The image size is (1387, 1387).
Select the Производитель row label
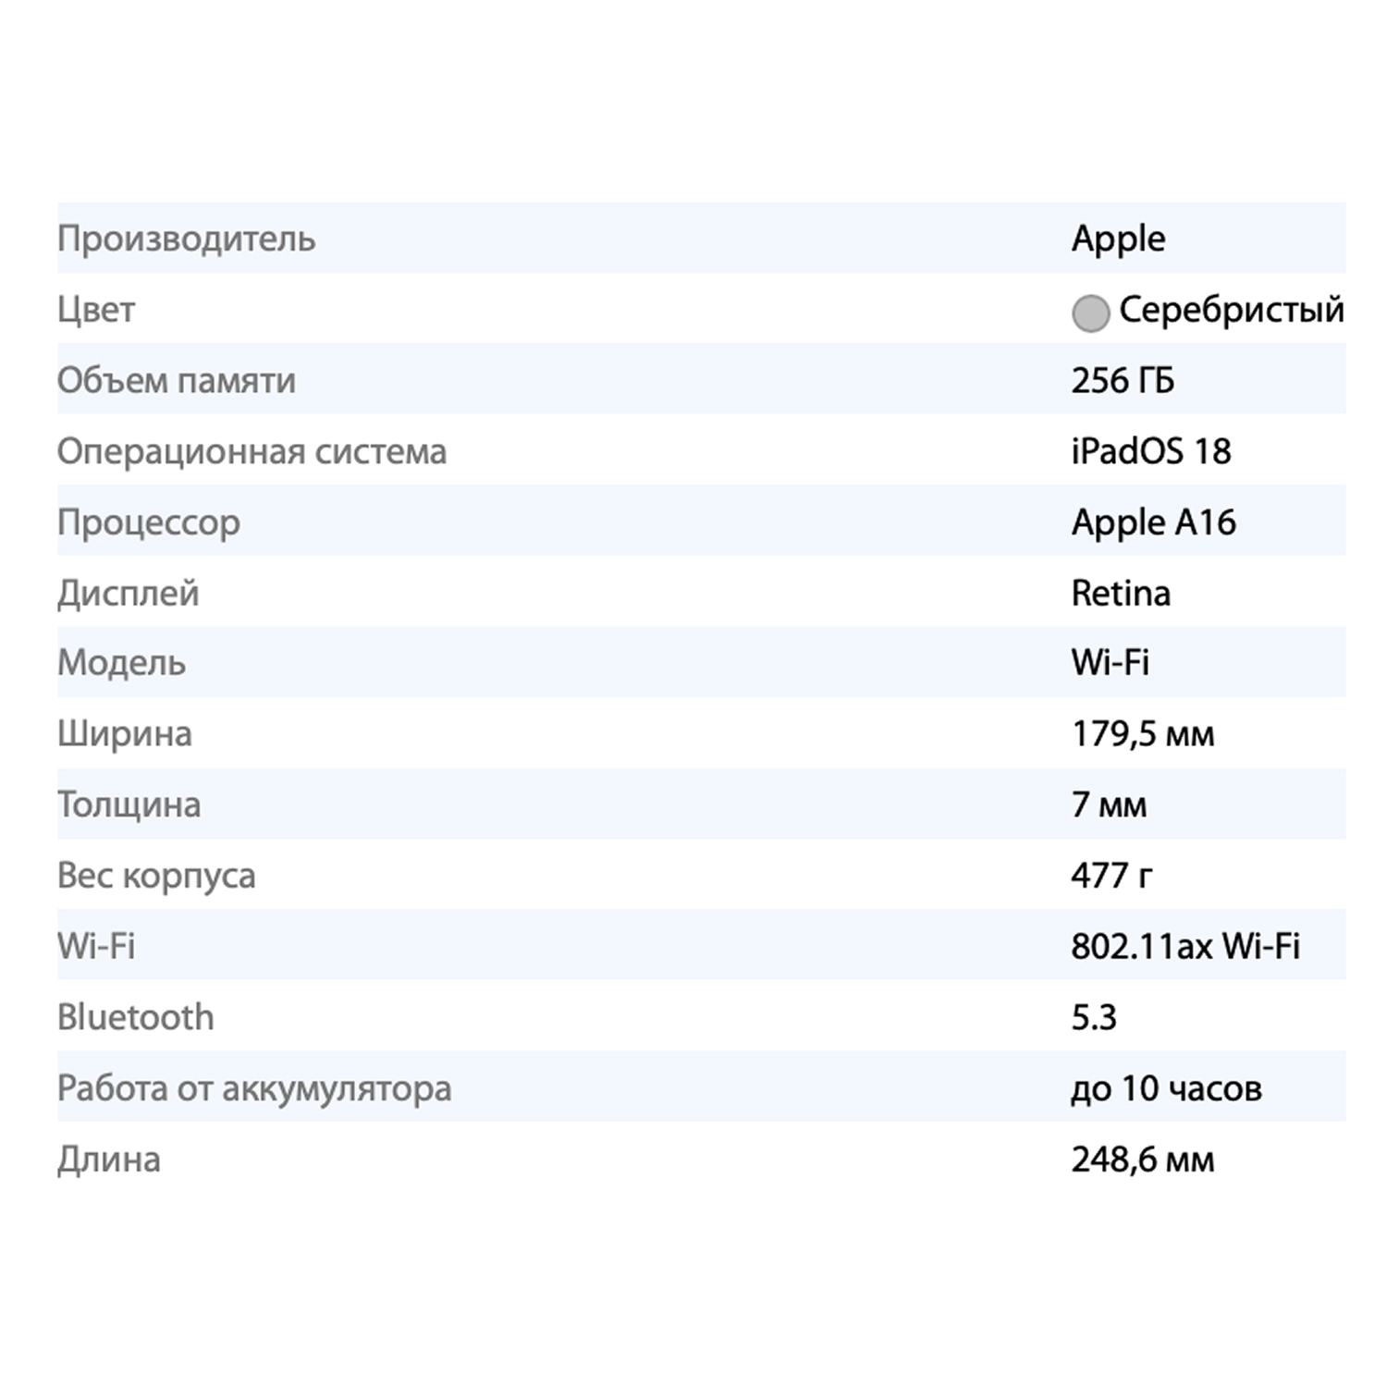point(186,239)
